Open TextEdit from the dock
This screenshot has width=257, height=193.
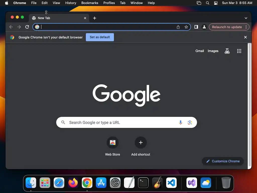[129, 183]
